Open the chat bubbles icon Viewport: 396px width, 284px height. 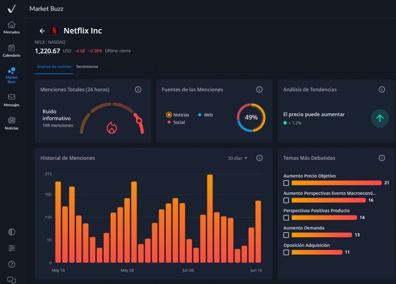(x=12, y=280)
